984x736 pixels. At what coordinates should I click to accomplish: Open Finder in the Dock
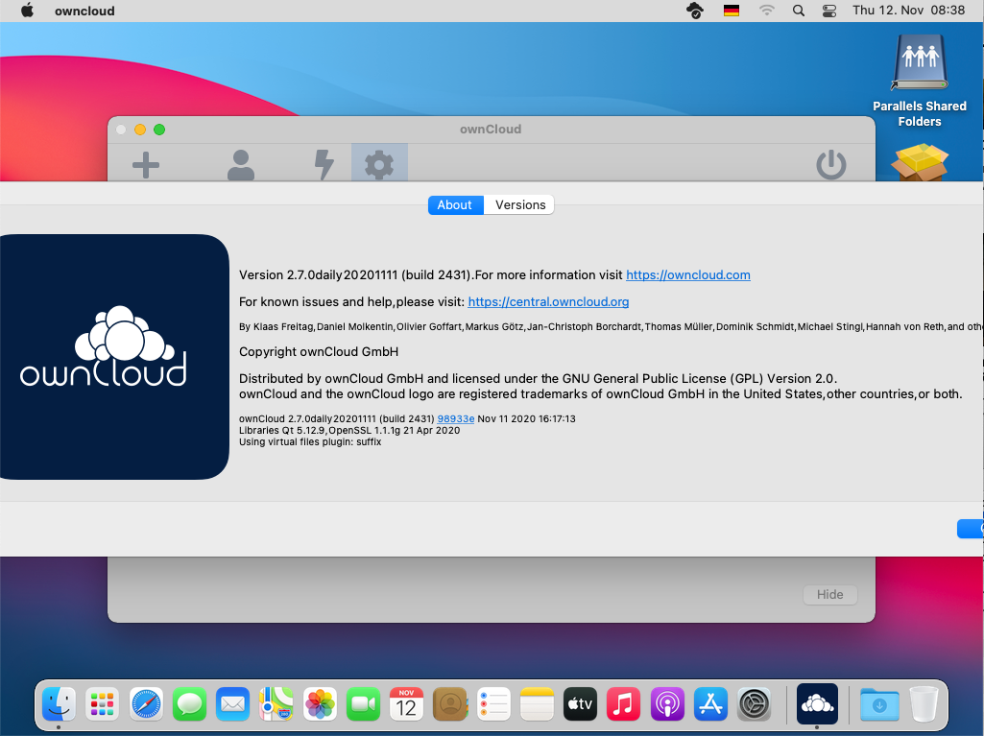click(59, 703)
